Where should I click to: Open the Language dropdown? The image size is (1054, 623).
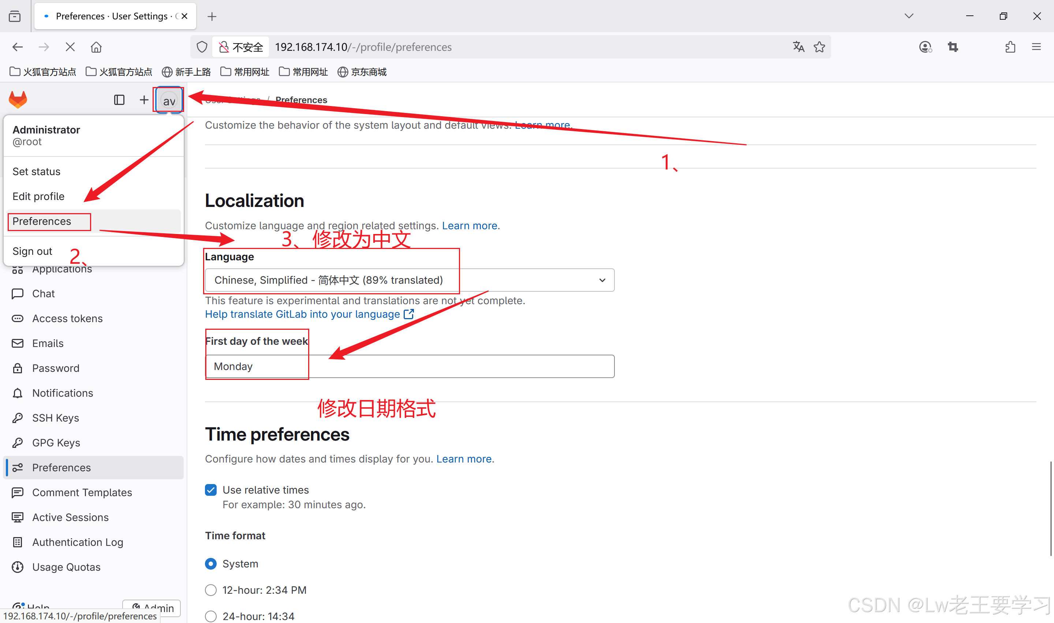point(409,280)
